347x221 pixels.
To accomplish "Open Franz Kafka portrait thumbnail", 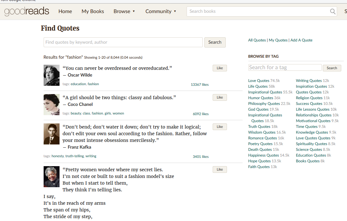I will (52, 134).
